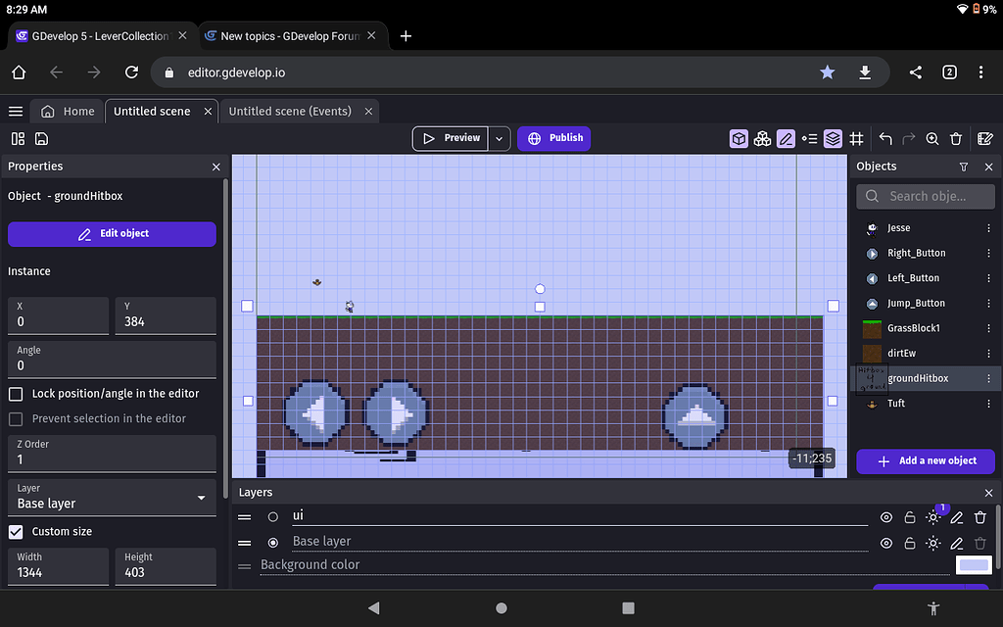Undo the last change
The height and width of the screenshot is (627, 1003).
(x=885, y=139)
